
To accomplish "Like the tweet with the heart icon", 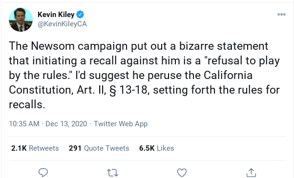I will tap(182, 173).
